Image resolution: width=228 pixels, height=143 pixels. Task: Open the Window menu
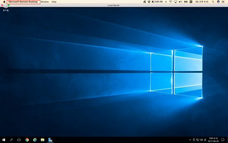coord(44,2)
